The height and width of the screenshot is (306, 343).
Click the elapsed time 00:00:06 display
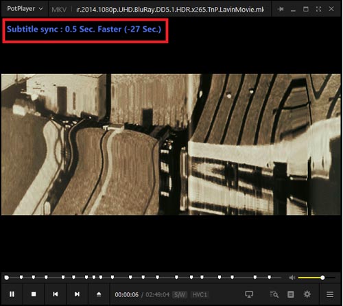pyautogui.click(x=127, y=295)
